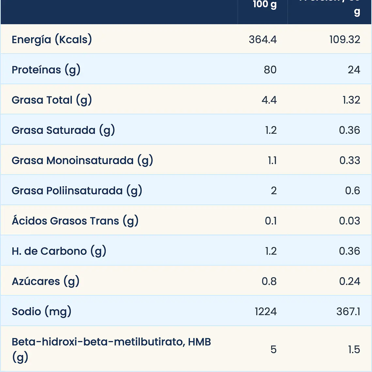
Task: Click the 1.5 HMB portion value
Action: [354, 349]
